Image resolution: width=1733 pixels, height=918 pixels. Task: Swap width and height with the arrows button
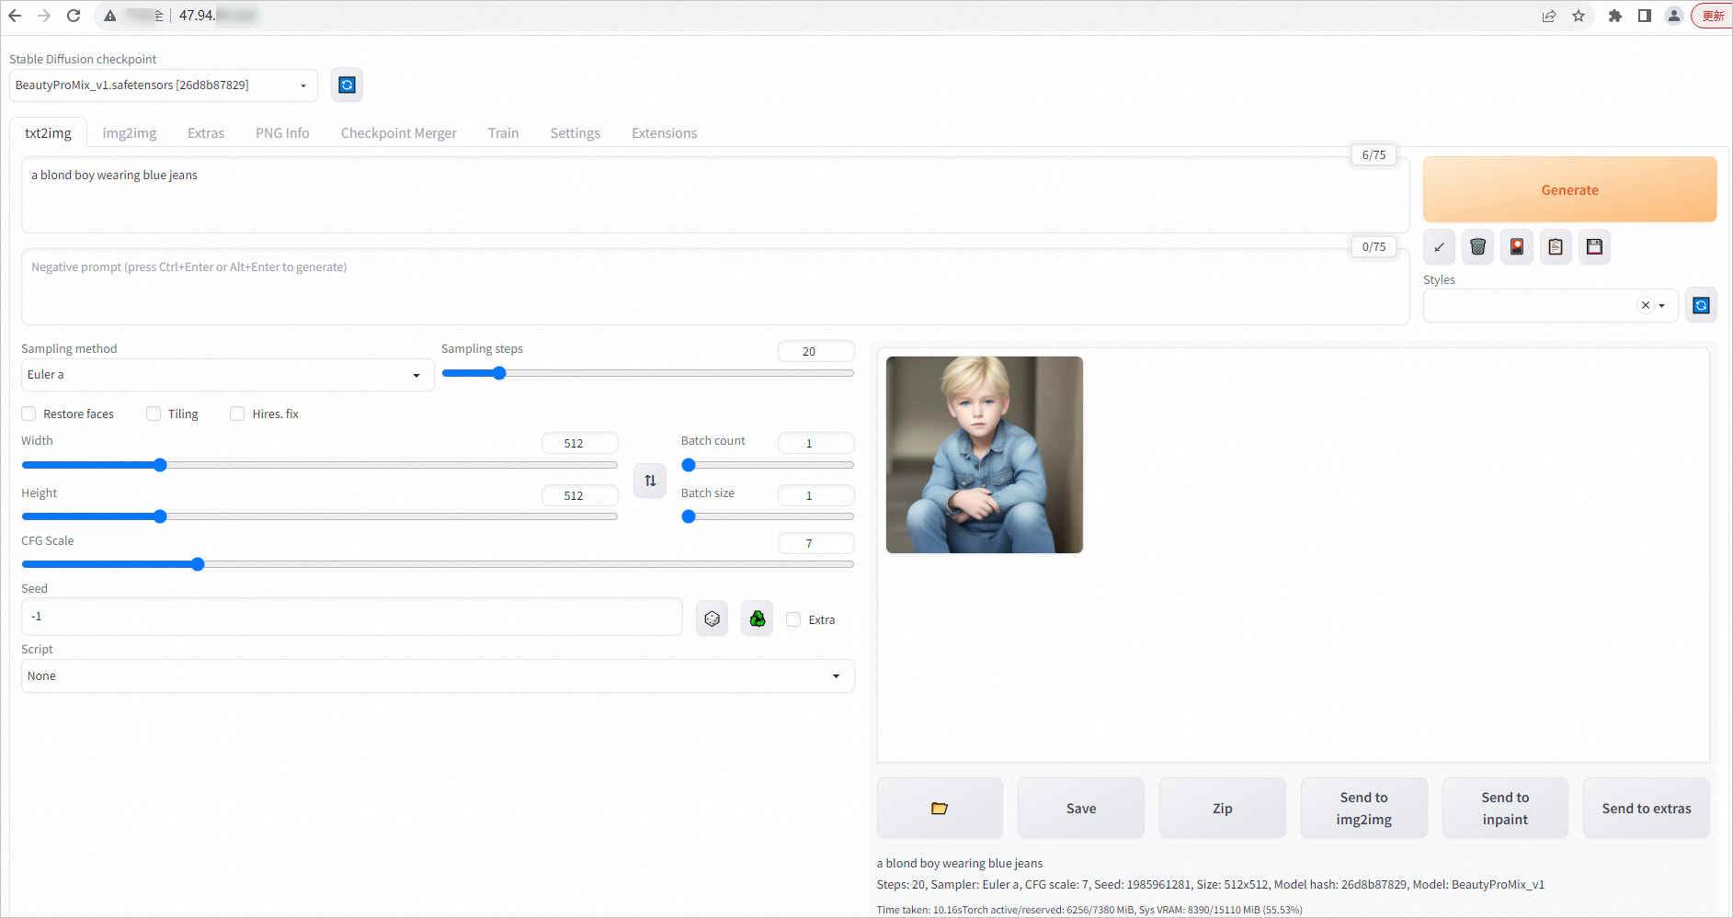[650, 481]
